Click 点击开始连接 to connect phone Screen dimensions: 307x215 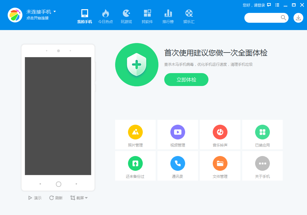tap(37, 18)
